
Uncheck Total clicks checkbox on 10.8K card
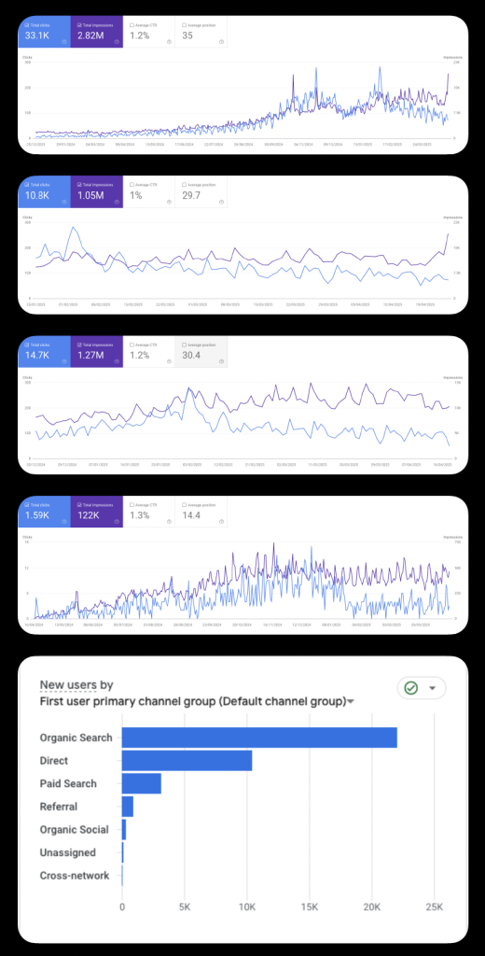27,185
